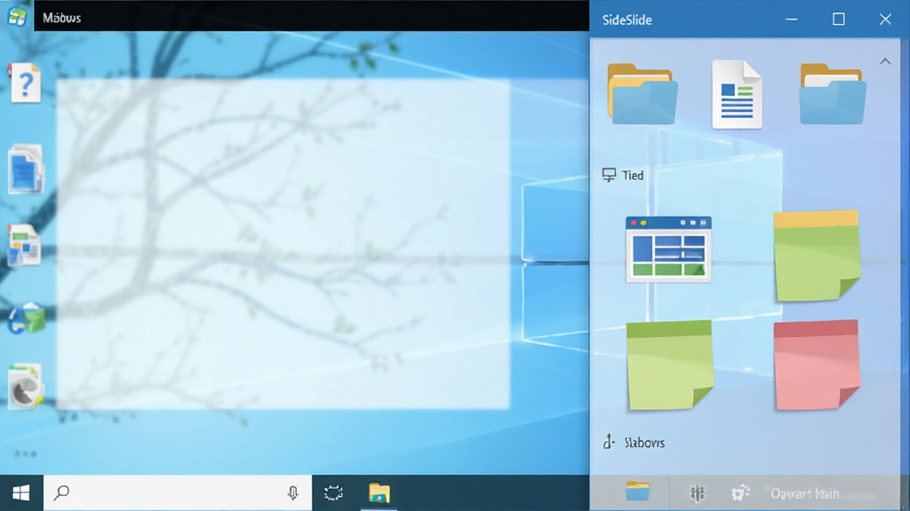
Task: Open Task View from the taskbar
Action: 334,493
